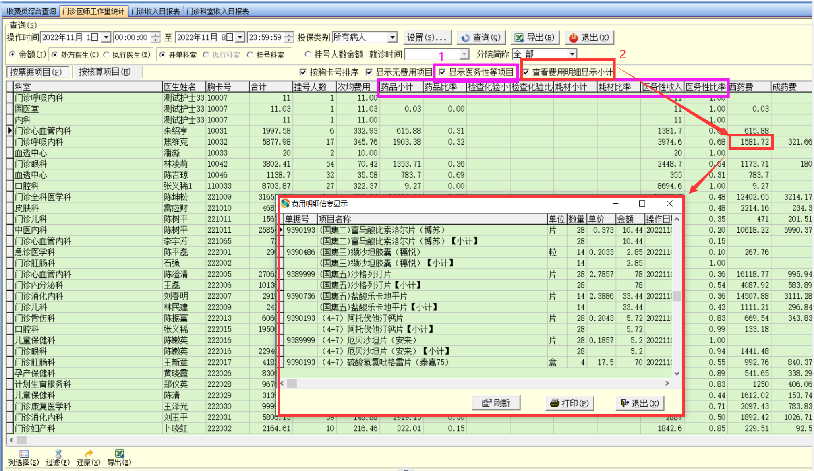Uncheck 按胸卡号排序 checkbox
The width and height of the screenshot is (814, 471).
(303, 72)
